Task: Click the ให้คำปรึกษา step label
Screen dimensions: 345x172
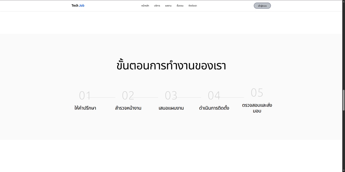Action: pos(85,108)
